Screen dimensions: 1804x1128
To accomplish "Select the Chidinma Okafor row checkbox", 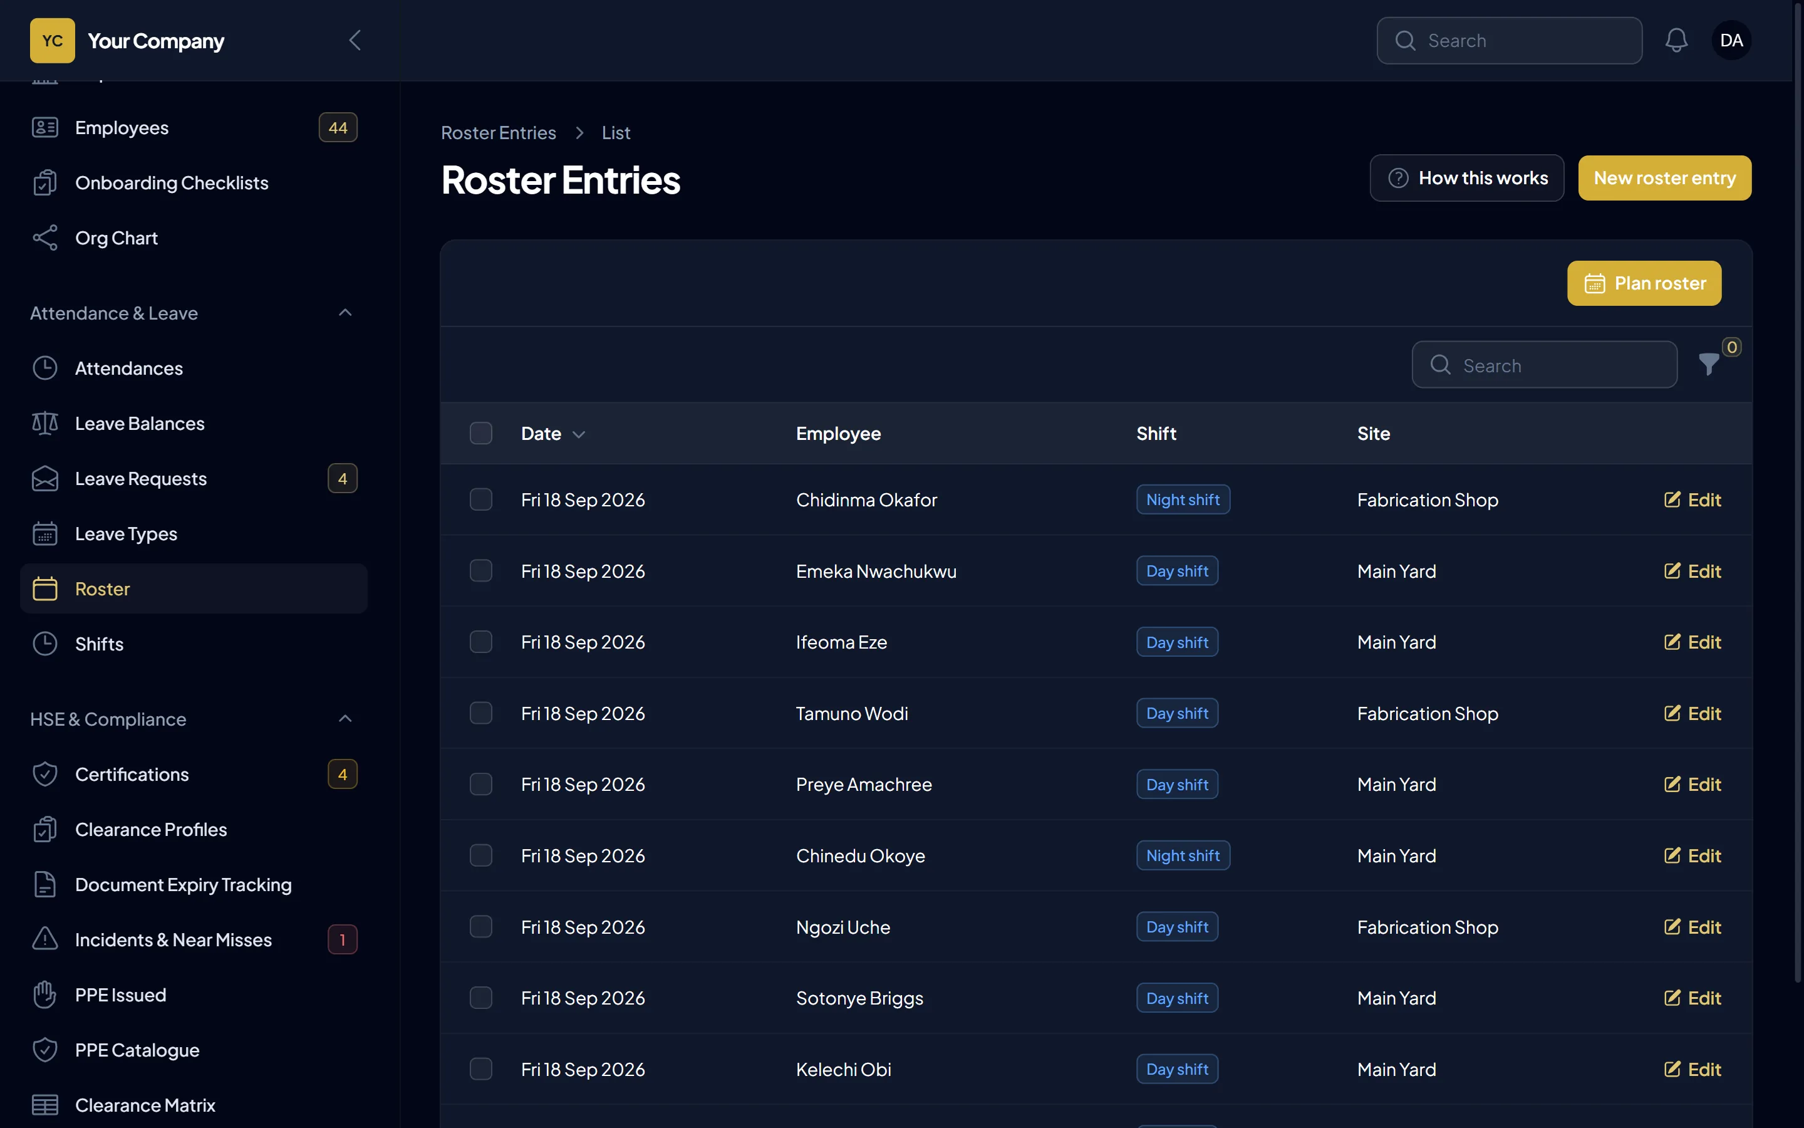I will coord(481,499).
